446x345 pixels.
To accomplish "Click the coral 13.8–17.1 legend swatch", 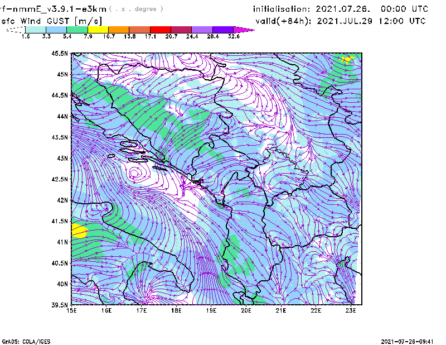I will pyautogui.click(x=140, y=30).
